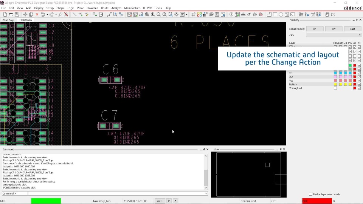The width and height of the screenshot is (363, 204).
Task: Enable layer select mode checkbox
Action: coord(310,194)
